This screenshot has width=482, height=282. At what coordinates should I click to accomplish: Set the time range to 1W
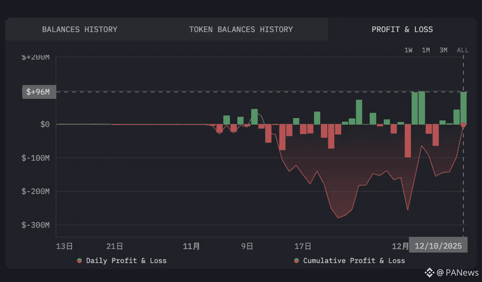click(x=409, y=50)
